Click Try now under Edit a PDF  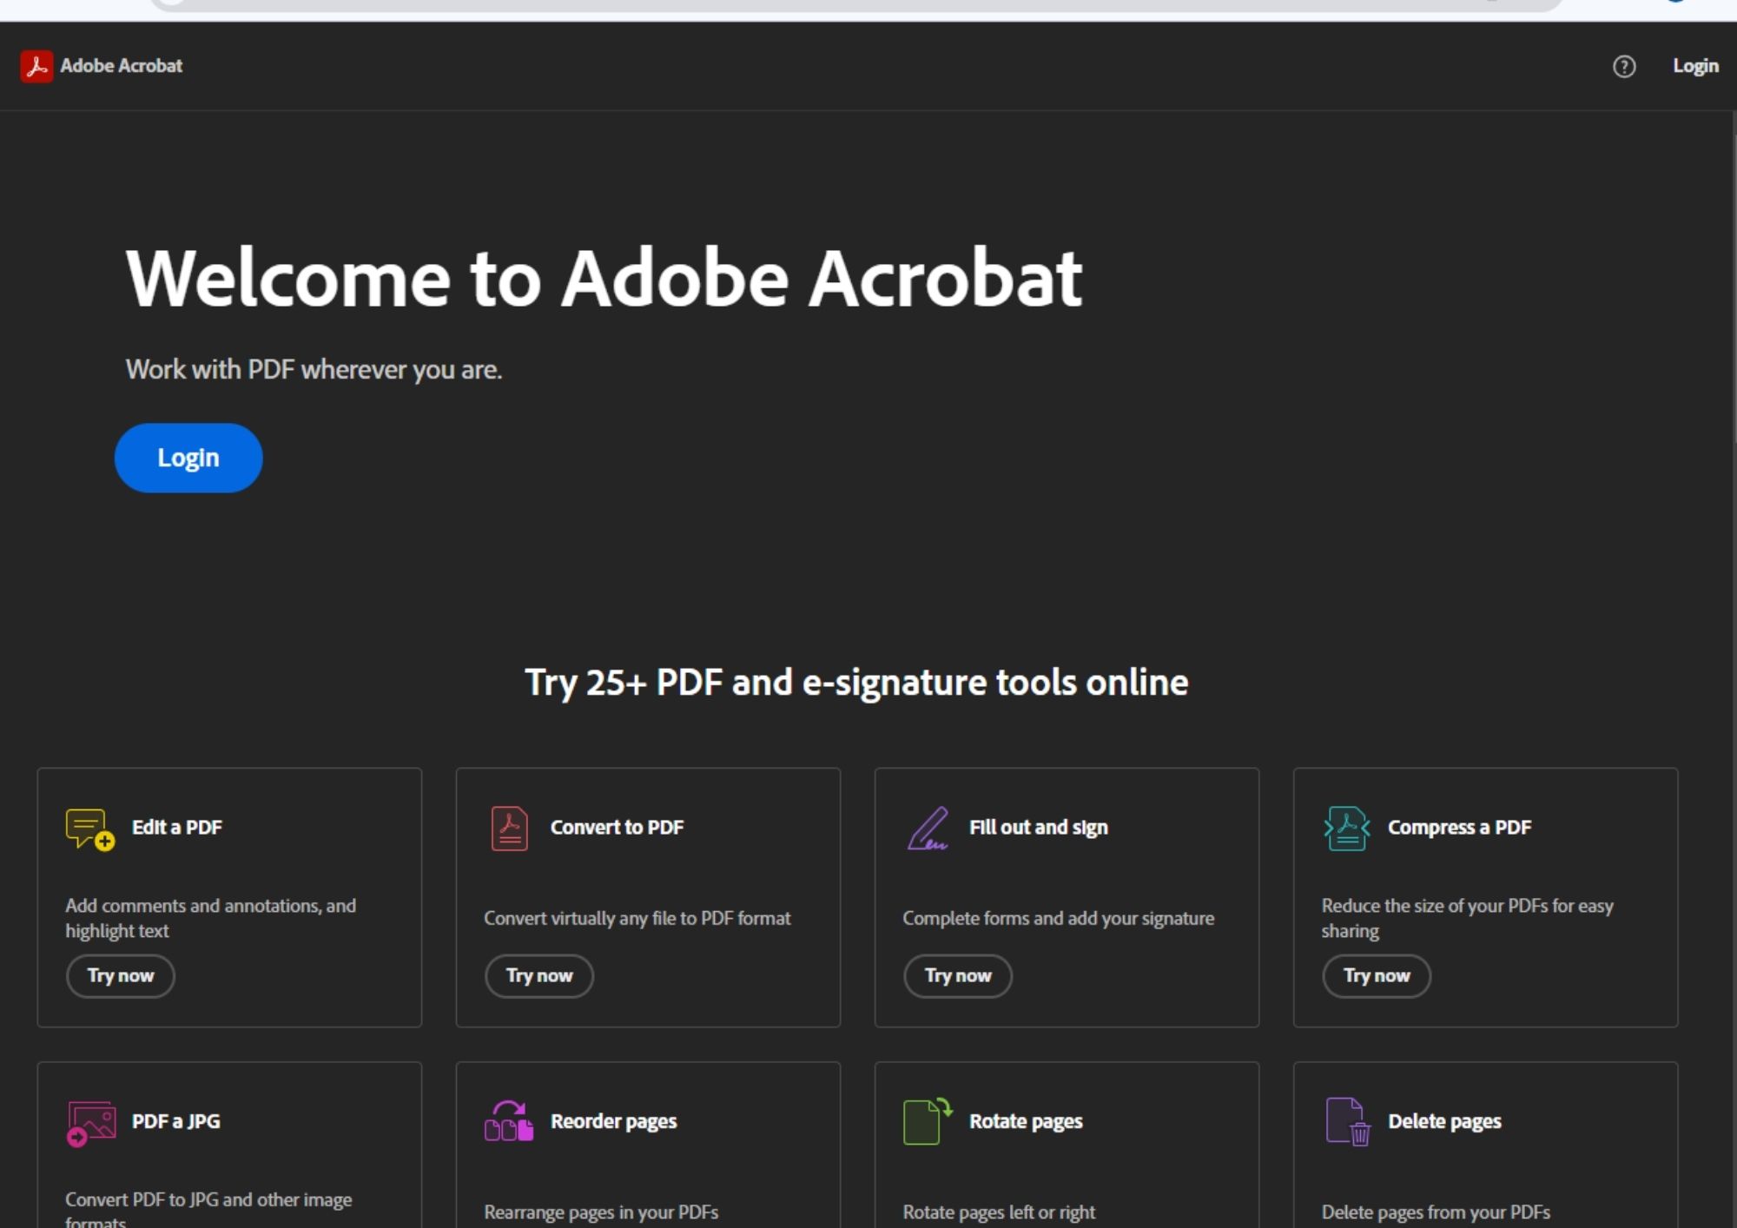pyautogui.click(x=121, y=975)
